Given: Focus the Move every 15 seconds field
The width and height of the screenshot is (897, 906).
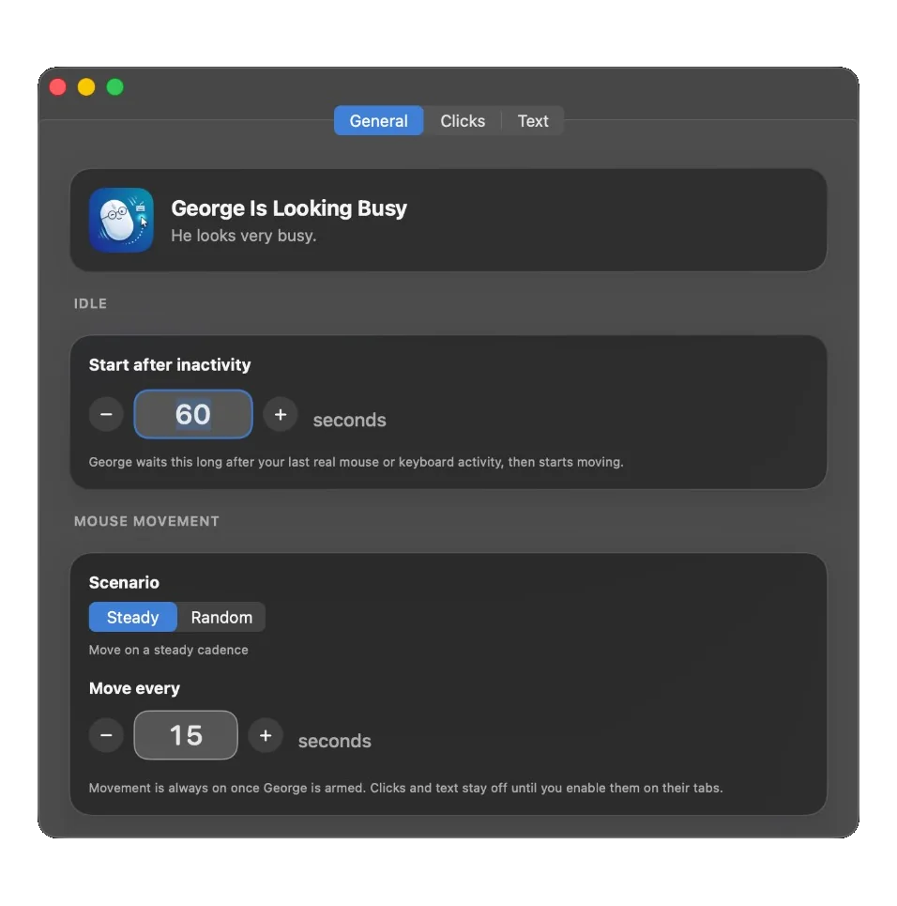Looking at the screenshot, I should [186, 735].
